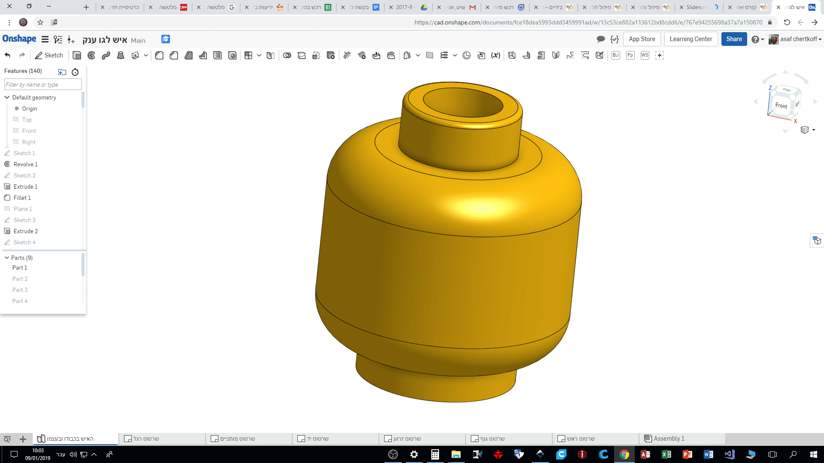Select the Chamfer tool
Screen dimensions: 824x463
point(174,55)
